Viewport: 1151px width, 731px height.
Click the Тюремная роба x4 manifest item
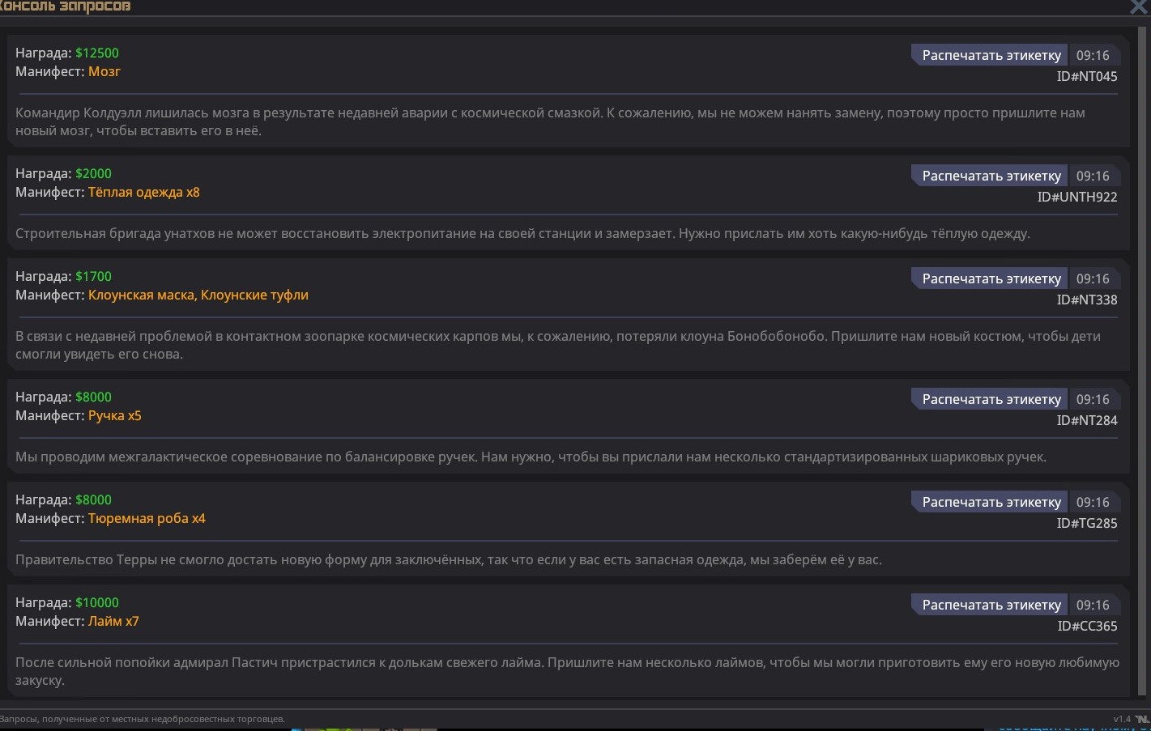147,519
